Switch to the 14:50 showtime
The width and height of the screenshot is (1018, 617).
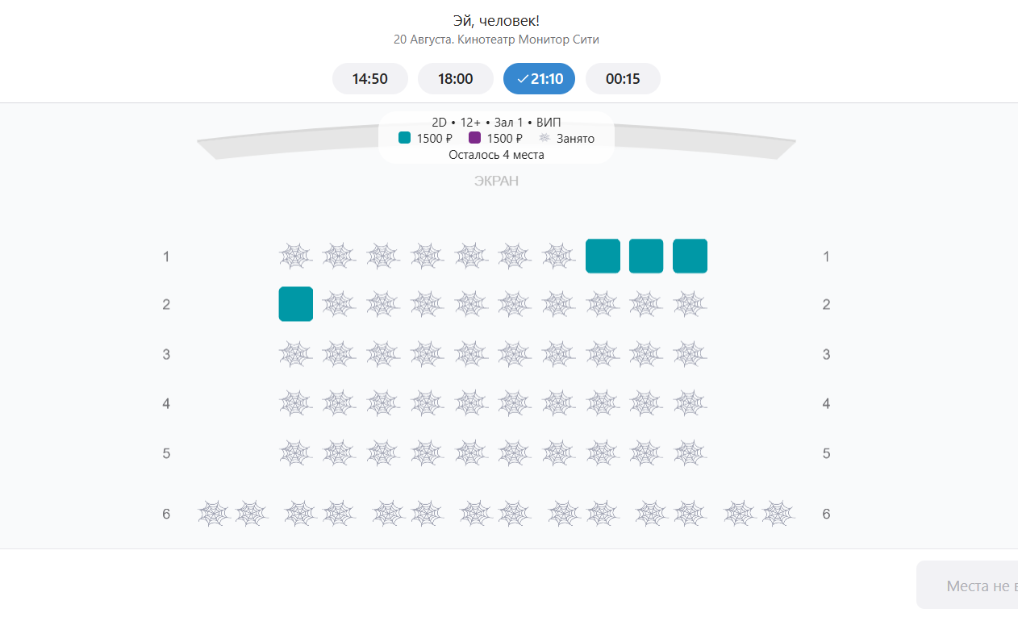coord(370,79)
